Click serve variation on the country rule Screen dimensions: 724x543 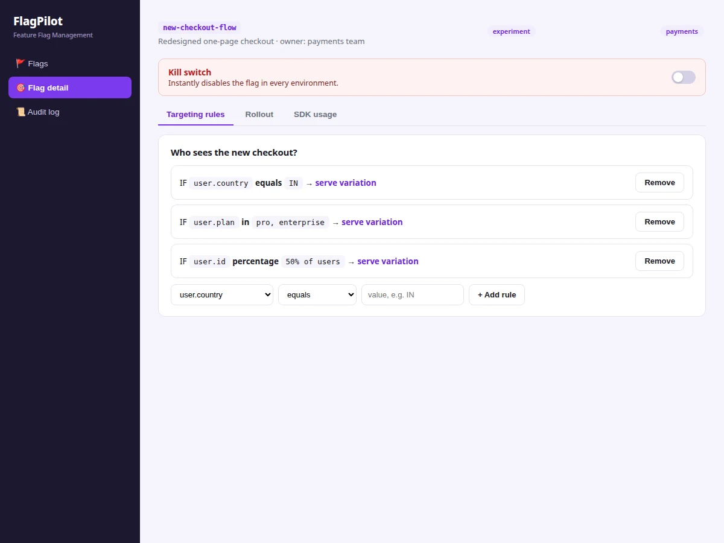[346, 183]
